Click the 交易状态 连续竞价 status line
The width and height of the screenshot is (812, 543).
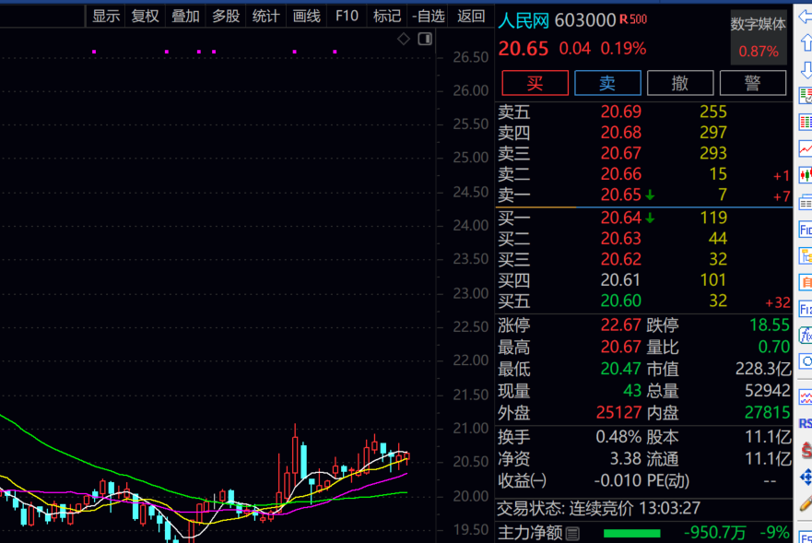(x=599, y=508)
